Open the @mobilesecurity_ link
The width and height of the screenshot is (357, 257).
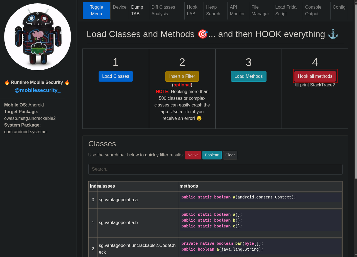38,90
